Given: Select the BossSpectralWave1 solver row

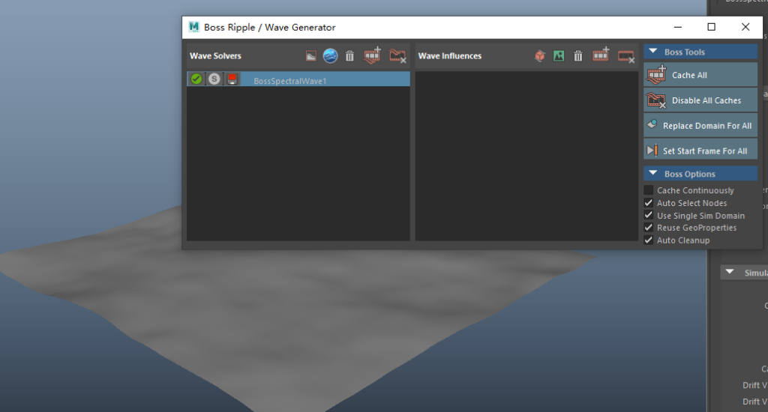Looking at the screenshot, I should [298, 79].
